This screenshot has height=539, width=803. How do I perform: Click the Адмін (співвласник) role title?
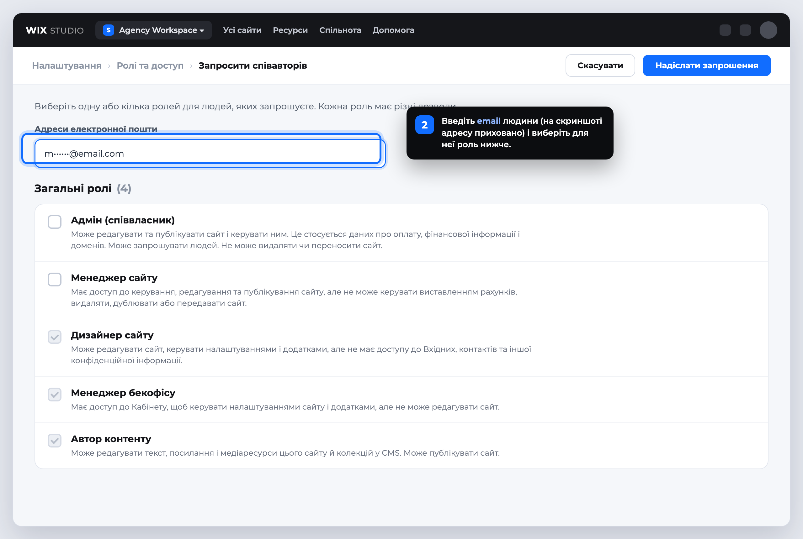[x=123, y=220]
